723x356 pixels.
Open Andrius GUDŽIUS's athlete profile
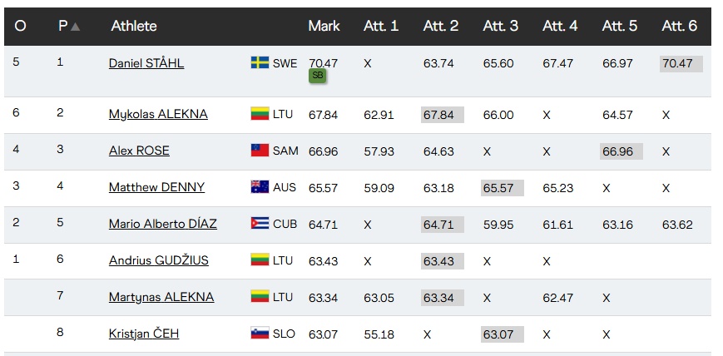159,260
